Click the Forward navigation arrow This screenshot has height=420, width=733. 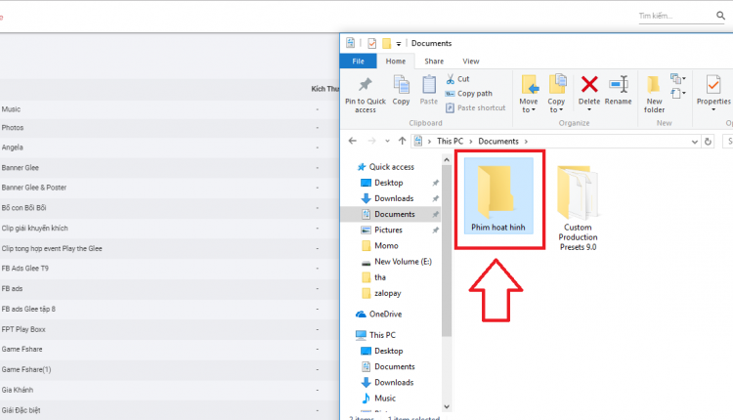coord(371,141)
